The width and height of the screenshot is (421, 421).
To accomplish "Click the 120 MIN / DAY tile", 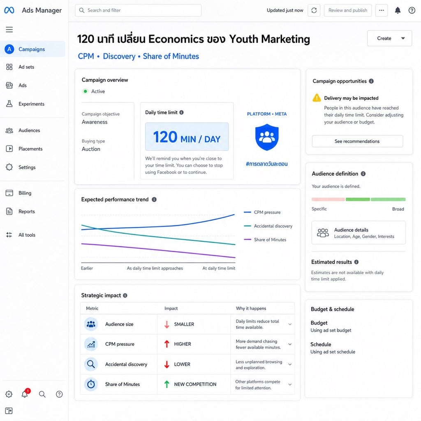I will point(187,136).
